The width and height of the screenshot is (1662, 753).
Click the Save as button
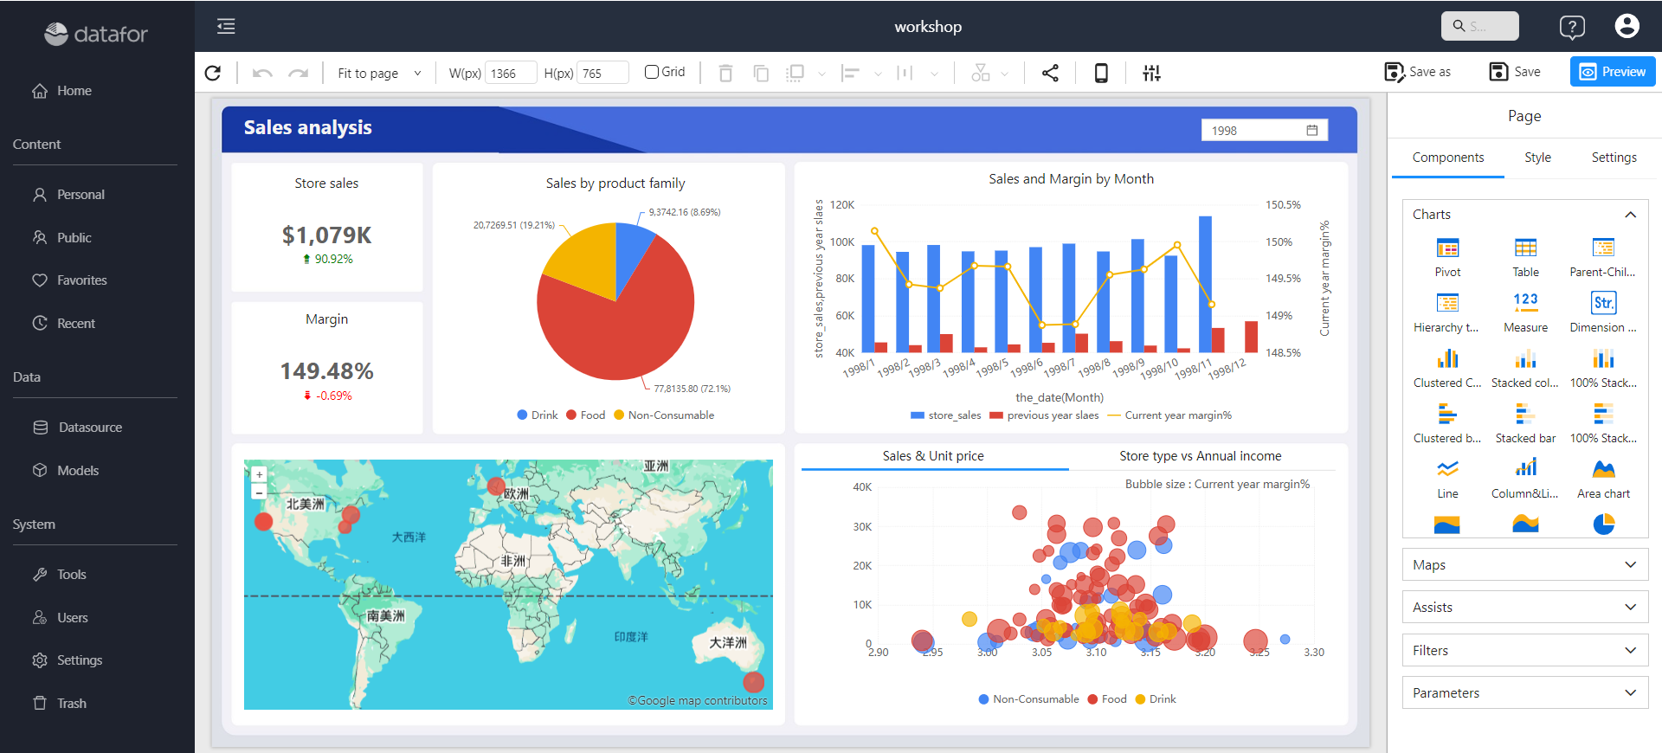point(1418,72)
